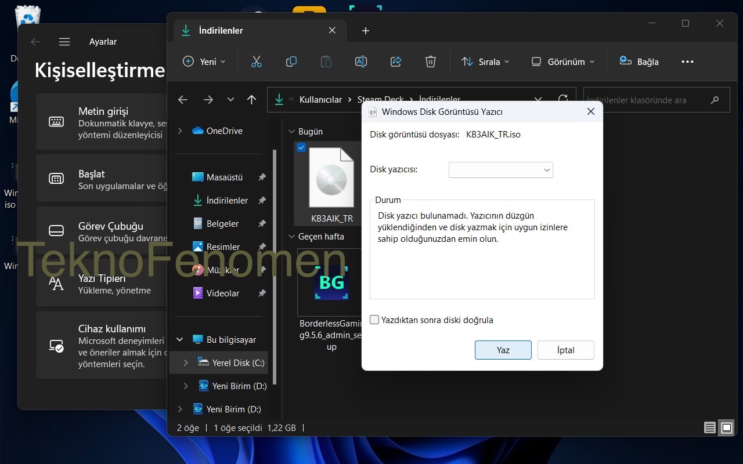This screenshot has width=743, height=464.
Task: Close the İndirilenler tab
Action: click(x=333, y=30)
